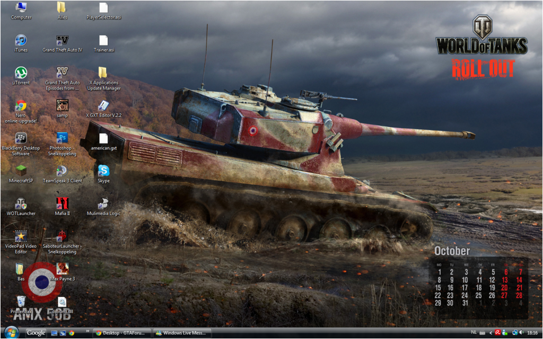
Task: Open the Windows Start menu orb
Action: tap(11, 333)
